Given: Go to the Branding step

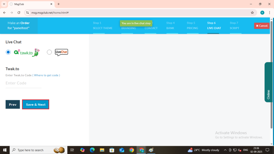Looking at the screenshot, I should pos(128,28).
